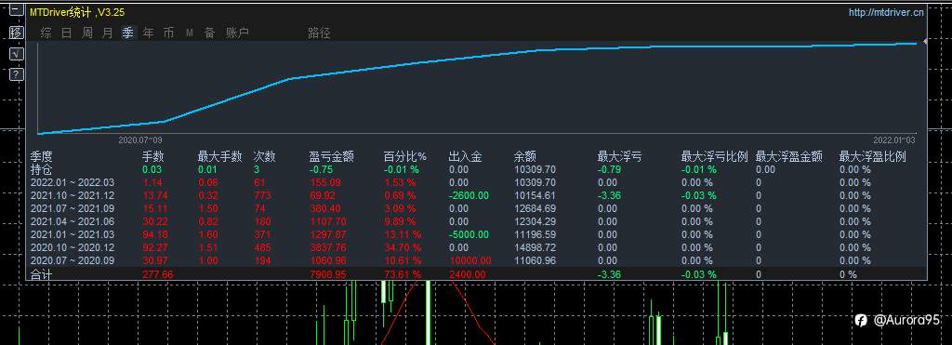Switch to the 年 yearly tab
952x345 pixels.
pos(148,33)
